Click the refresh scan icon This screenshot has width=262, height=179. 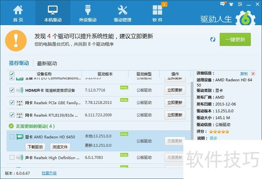click(x=213, y=40)
